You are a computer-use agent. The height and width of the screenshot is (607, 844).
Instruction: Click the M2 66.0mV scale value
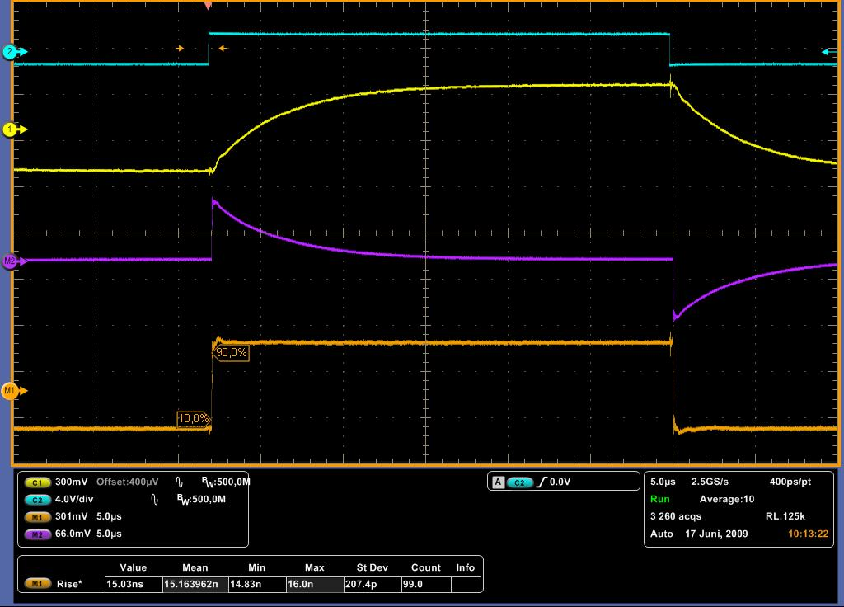coord(73,534)
